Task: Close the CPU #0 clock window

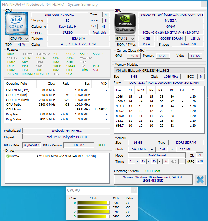Action: [134, 190]
